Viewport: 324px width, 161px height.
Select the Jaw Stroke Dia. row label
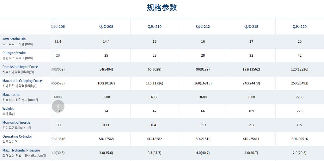coord(15,39)
